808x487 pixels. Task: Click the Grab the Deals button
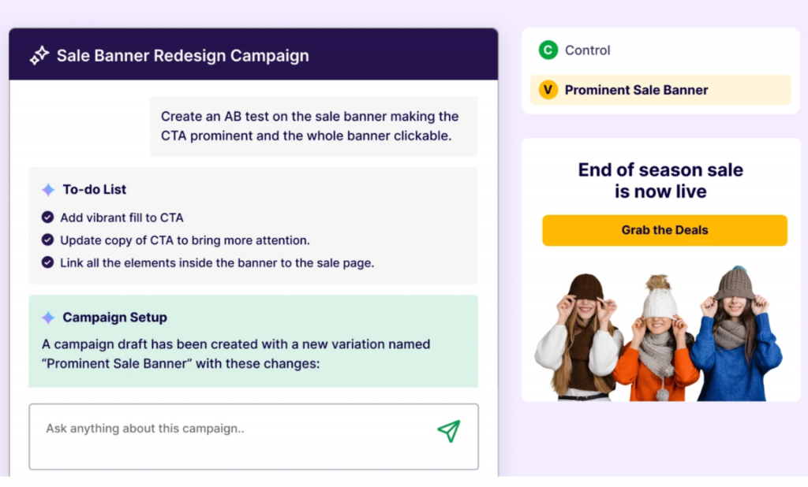pyautogui.click(x=664, y=230)
